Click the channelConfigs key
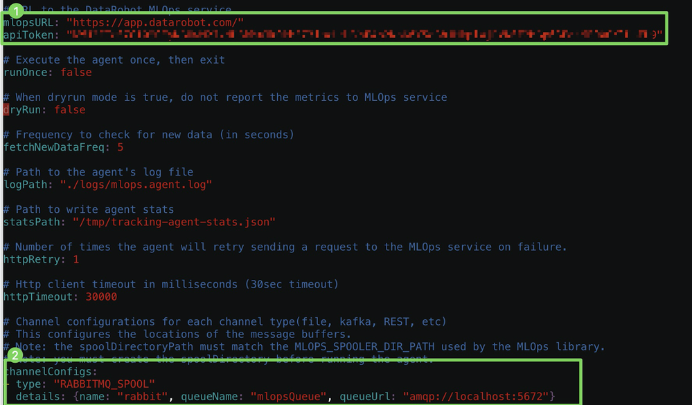 [46, 371]
